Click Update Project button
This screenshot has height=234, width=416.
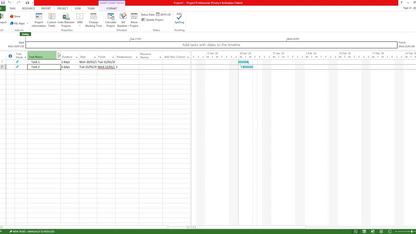point(152,20)
